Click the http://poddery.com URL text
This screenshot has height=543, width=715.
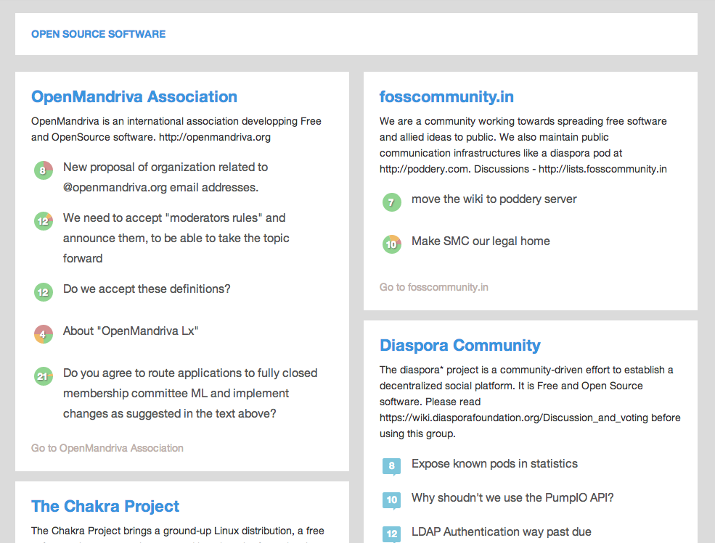point(424,169)
